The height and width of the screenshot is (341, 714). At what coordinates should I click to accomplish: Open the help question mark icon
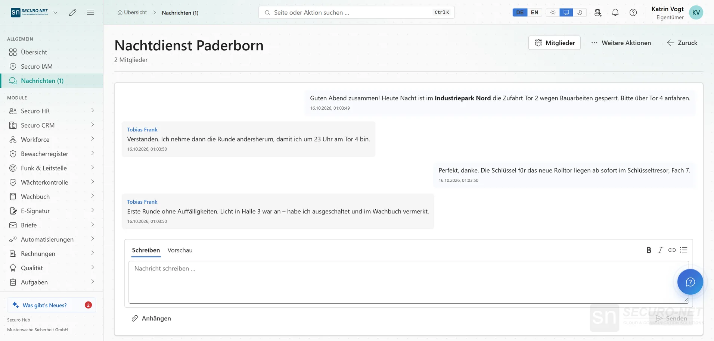[633, 12]
